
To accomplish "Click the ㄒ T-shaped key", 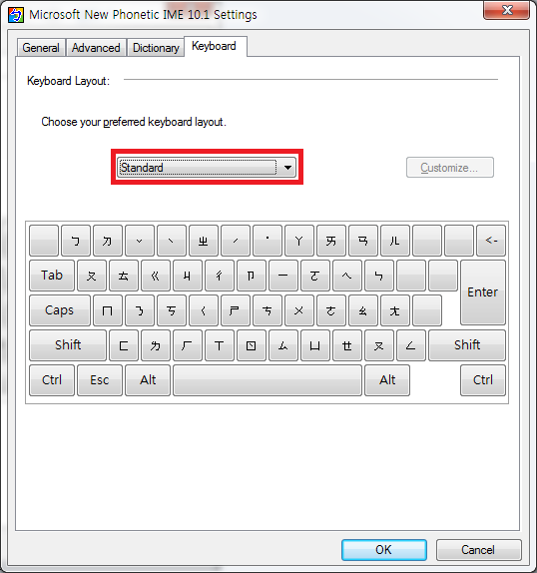I will [220, 345].
